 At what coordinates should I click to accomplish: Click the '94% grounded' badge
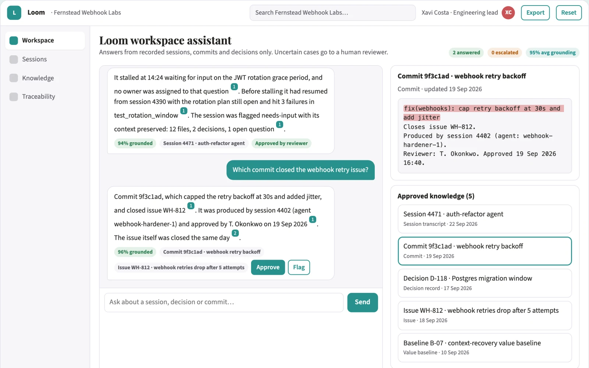click(135, 143)
